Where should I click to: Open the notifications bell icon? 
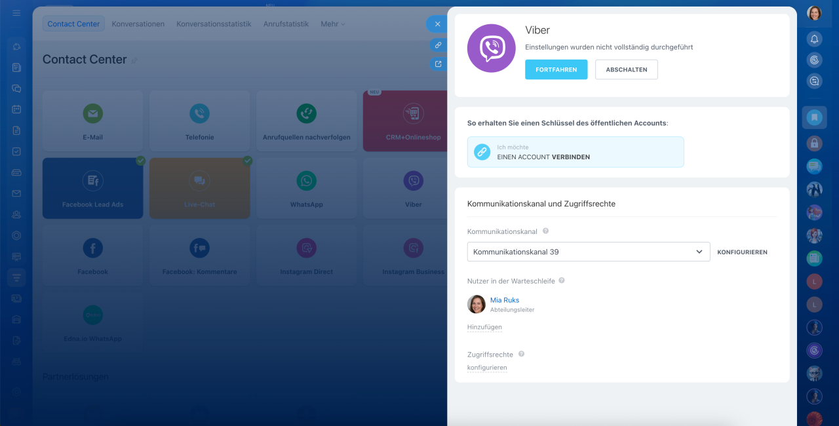pyautogui.click(x=814, y=39)
